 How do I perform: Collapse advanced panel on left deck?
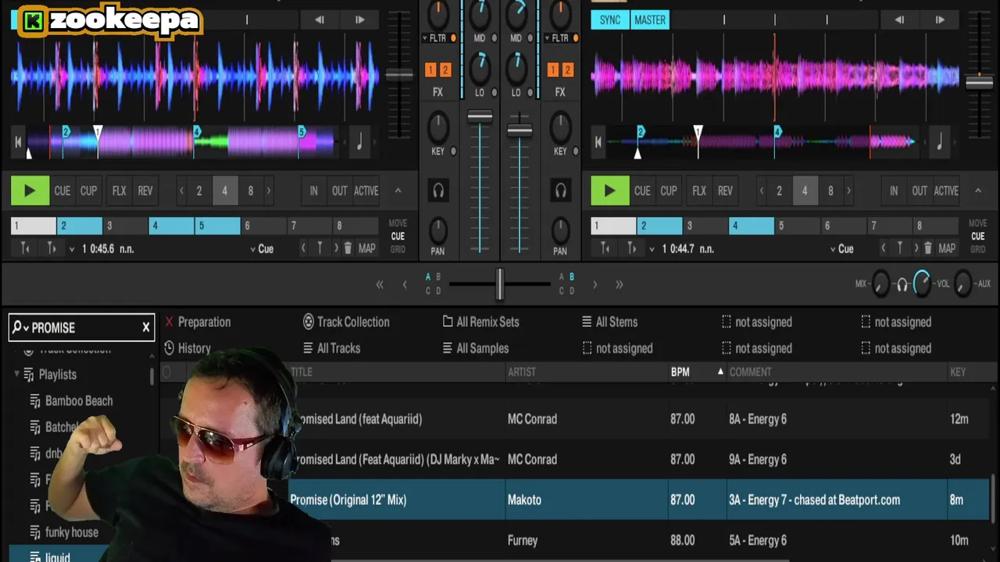(x=398, y=190)
